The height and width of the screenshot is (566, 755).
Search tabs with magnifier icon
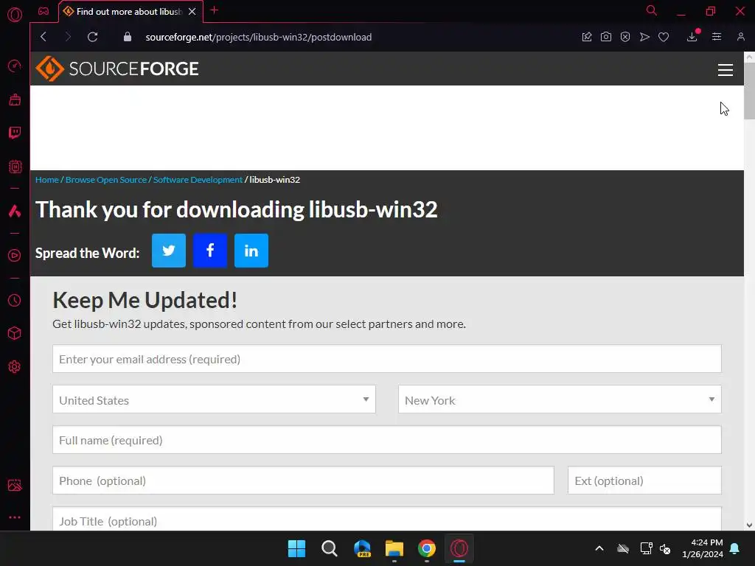[651, 10]
